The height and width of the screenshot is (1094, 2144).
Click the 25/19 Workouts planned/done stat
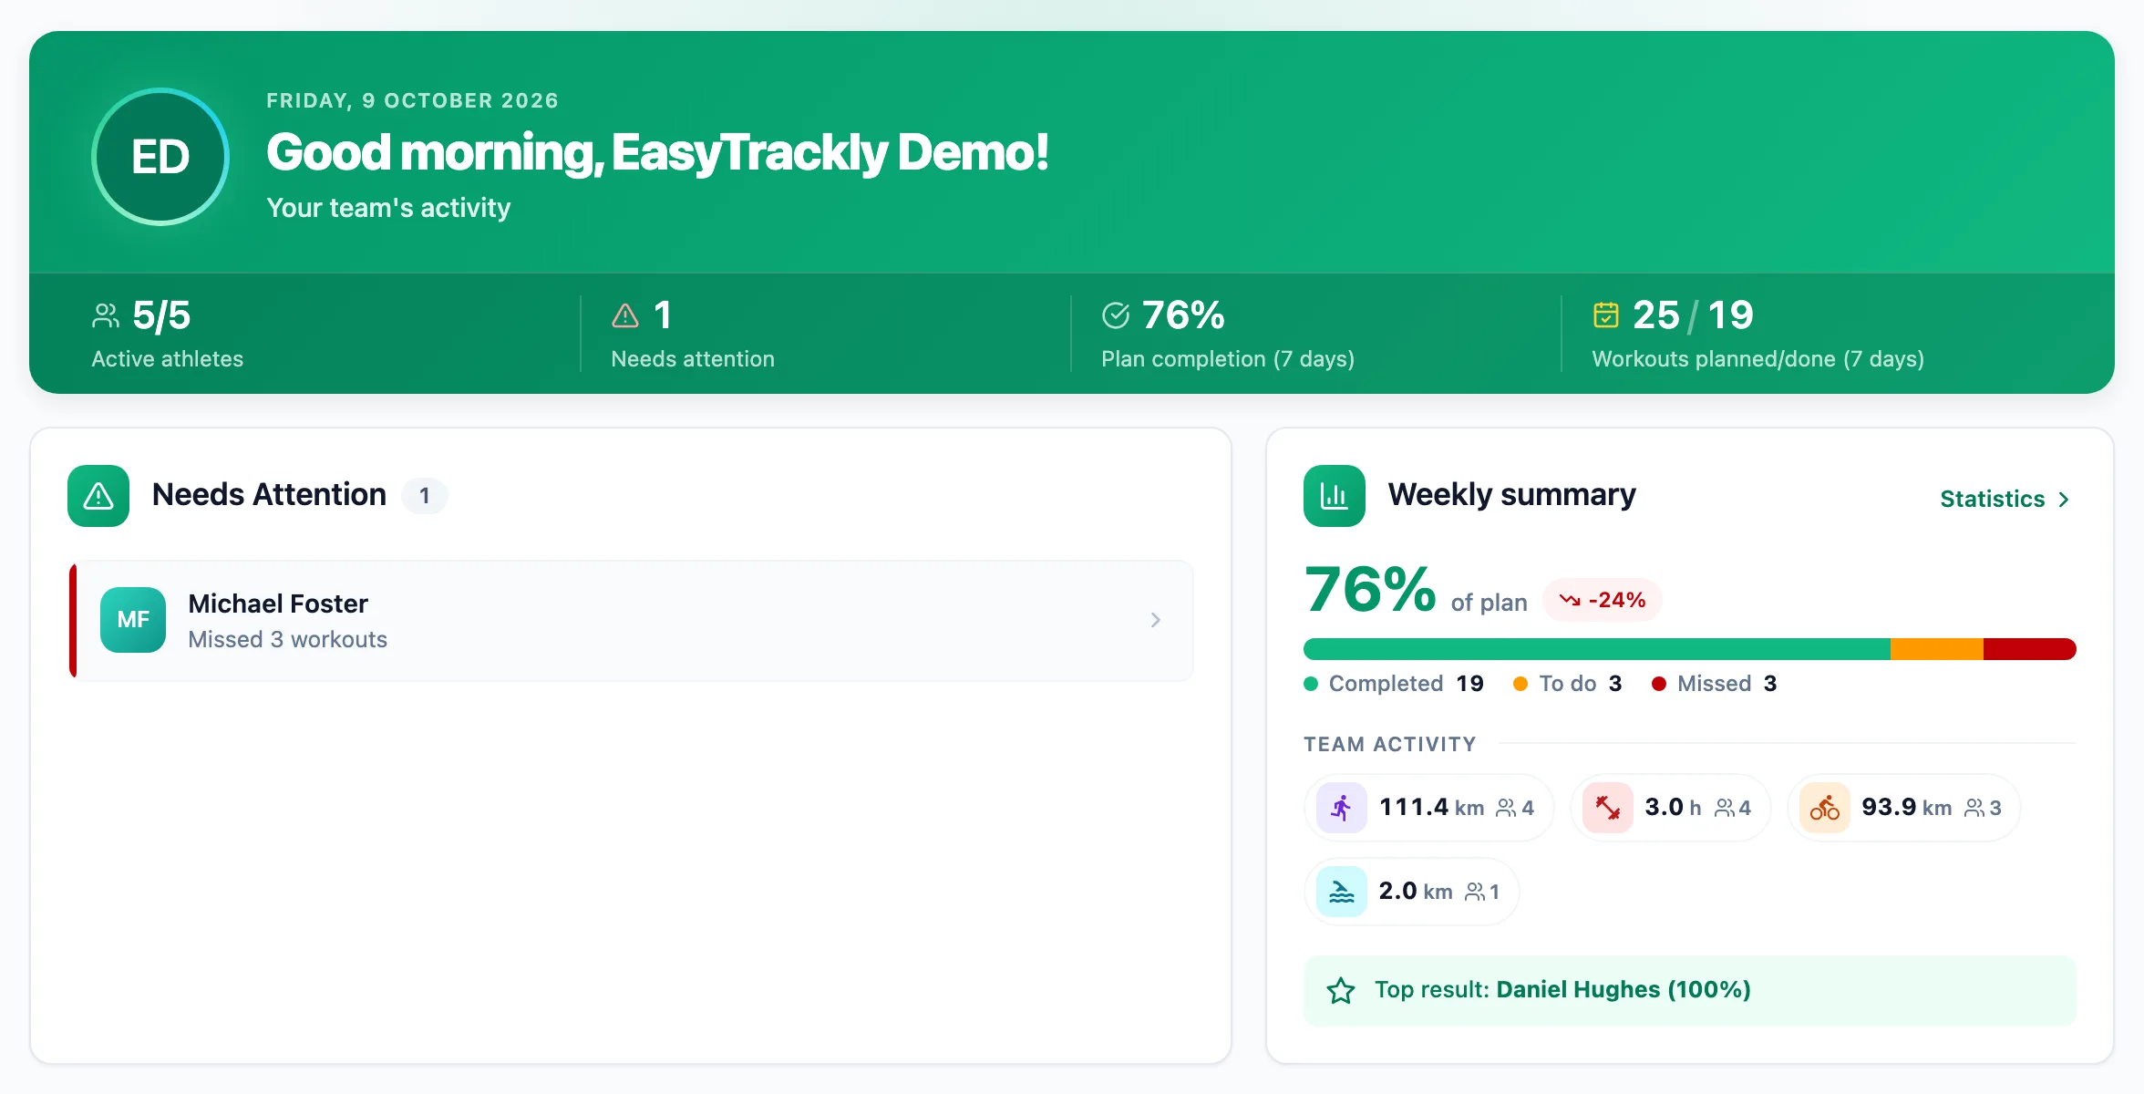tap(1758, 334)
